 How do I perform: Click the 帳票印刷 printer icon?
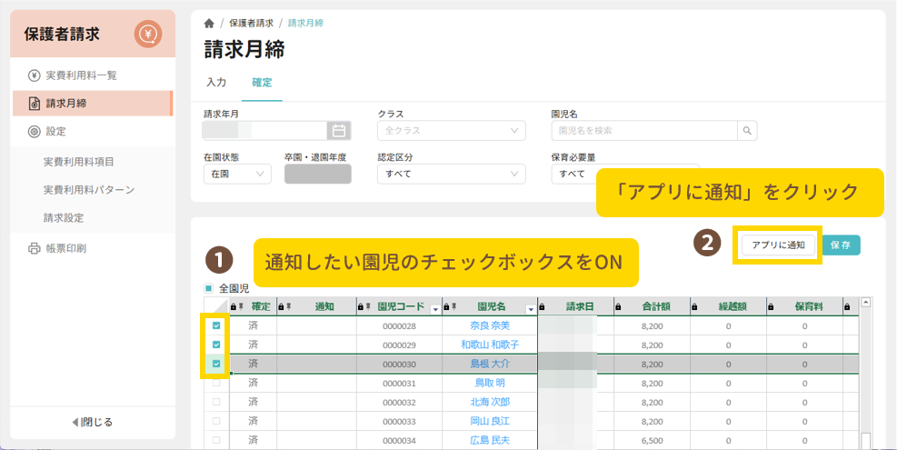pyautogui.click(x=34, y=248)
